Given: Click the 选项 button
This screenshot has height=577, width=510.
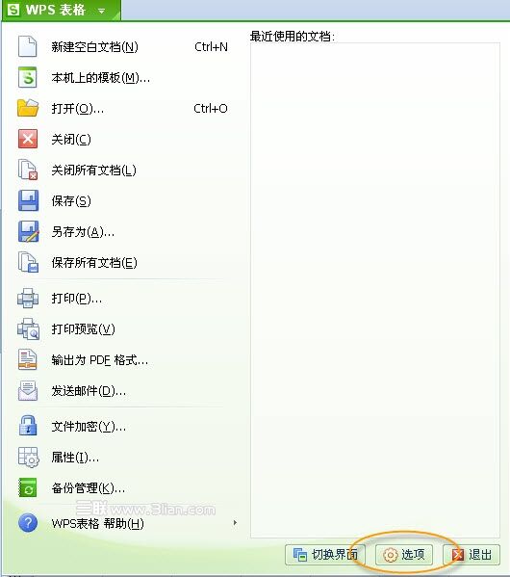Looking at the screenshot, I should click(403, 555).
